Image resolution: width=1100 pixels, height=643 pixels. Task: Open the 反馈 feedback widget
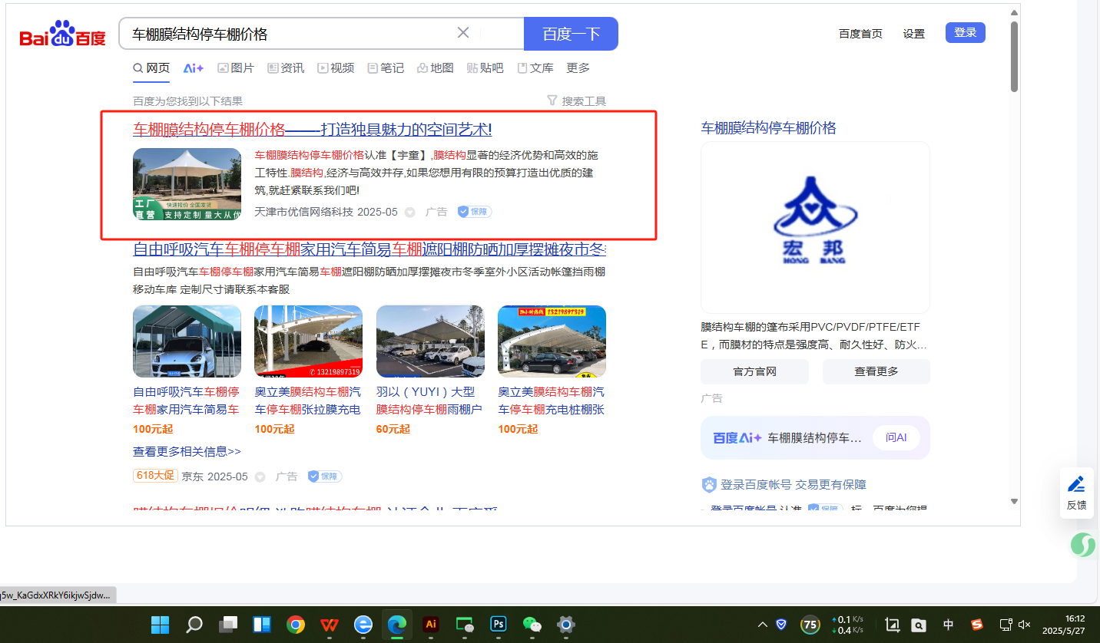point(1076,492)
